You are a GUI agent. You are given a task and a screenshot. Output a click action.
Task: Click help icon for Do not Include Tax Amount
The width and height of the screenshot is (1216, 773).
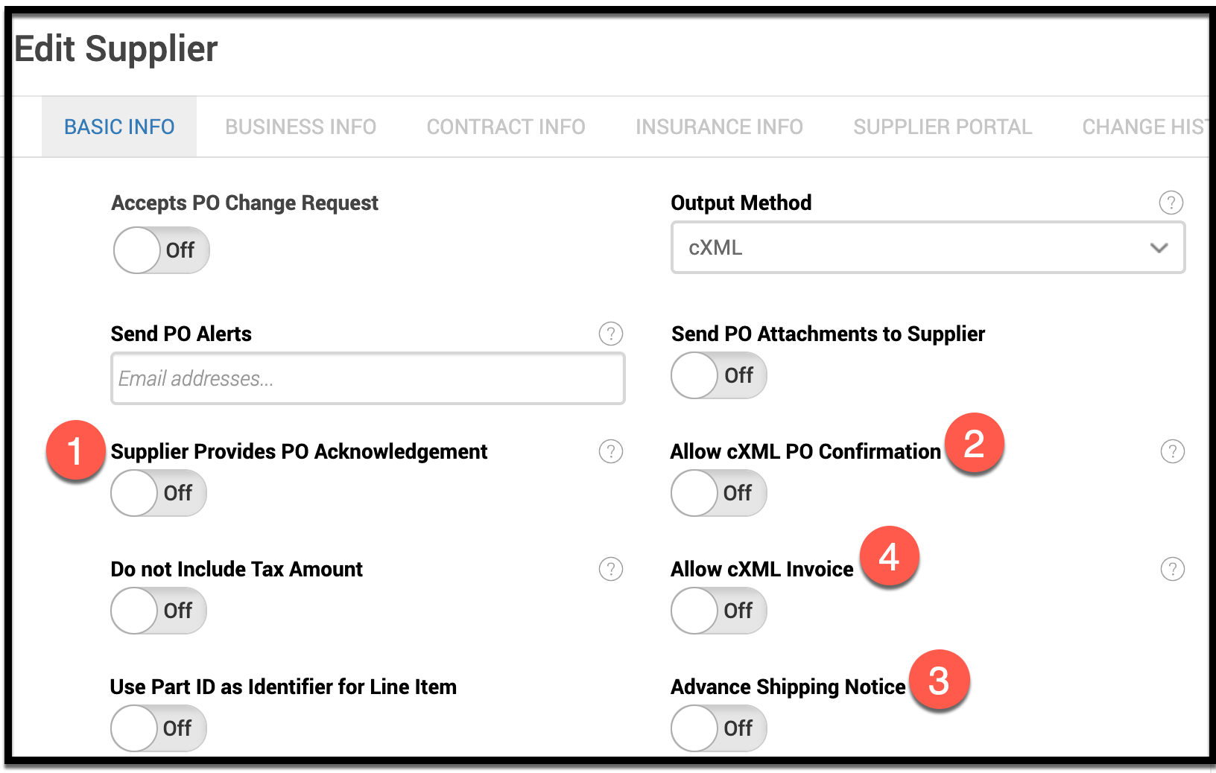(610, 569)
